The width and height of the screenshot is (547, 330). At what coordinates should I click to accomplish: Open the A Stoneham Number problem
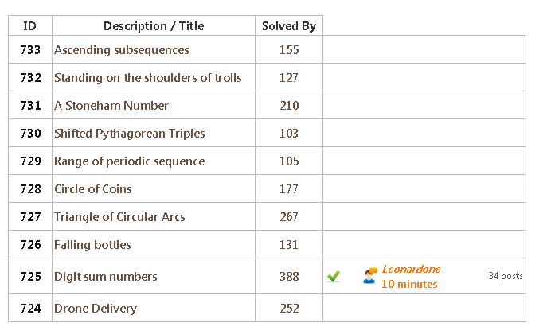[x=111, y=106]
